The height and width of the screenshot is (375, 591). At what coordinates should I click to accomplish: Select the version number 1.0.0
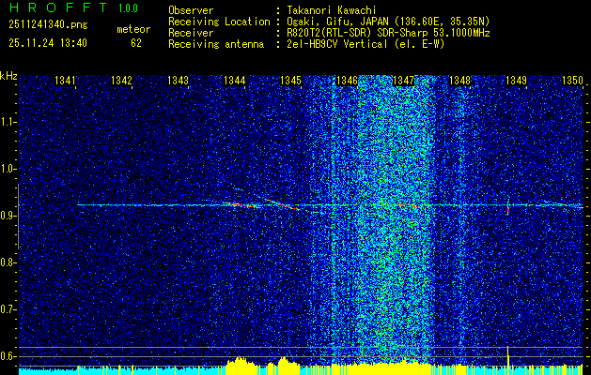coord(128,8)
